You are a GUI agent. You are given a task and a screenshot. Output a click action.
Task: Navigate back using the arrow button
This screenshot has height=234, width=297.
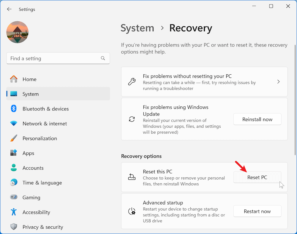9,9
